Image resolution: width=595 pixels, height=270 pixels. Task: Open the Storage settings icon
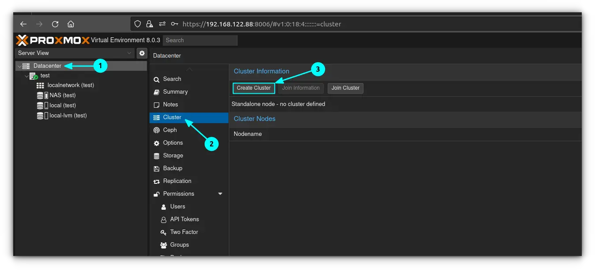pyautogui.click(x=157, y=155)
